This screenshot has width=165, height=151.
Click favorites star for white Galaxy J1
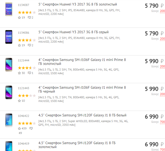tap(19, 128)
